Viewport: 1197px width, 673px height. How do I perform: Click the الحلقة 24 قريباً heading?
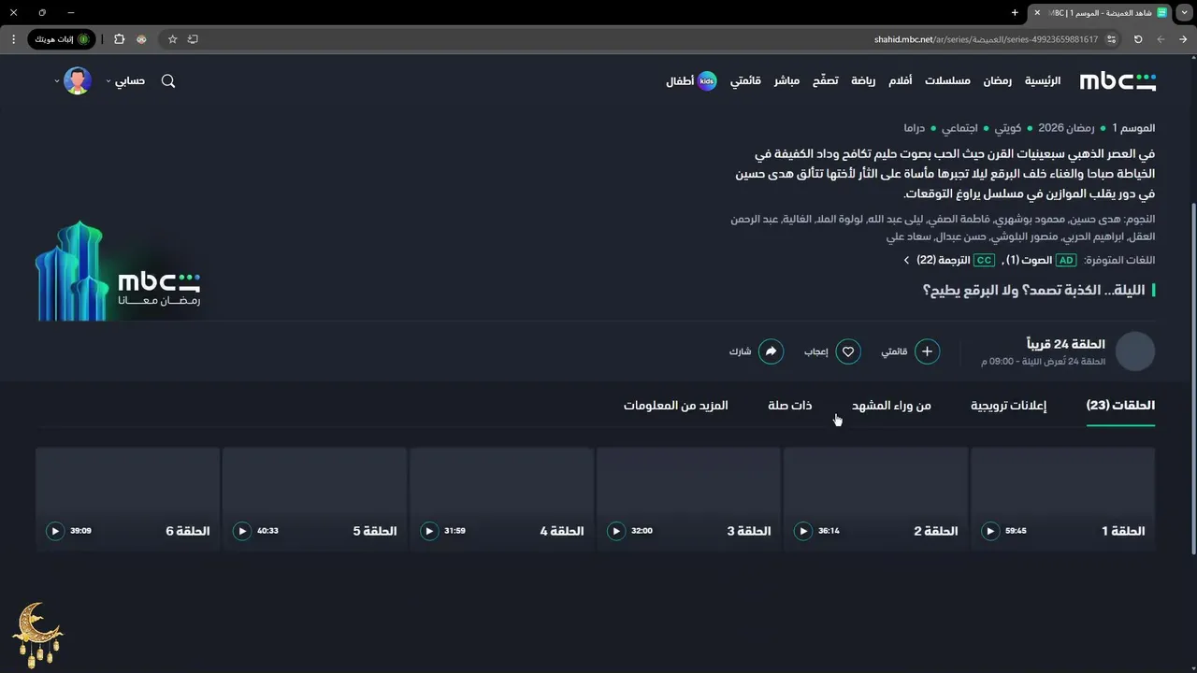click(1066, 344)
